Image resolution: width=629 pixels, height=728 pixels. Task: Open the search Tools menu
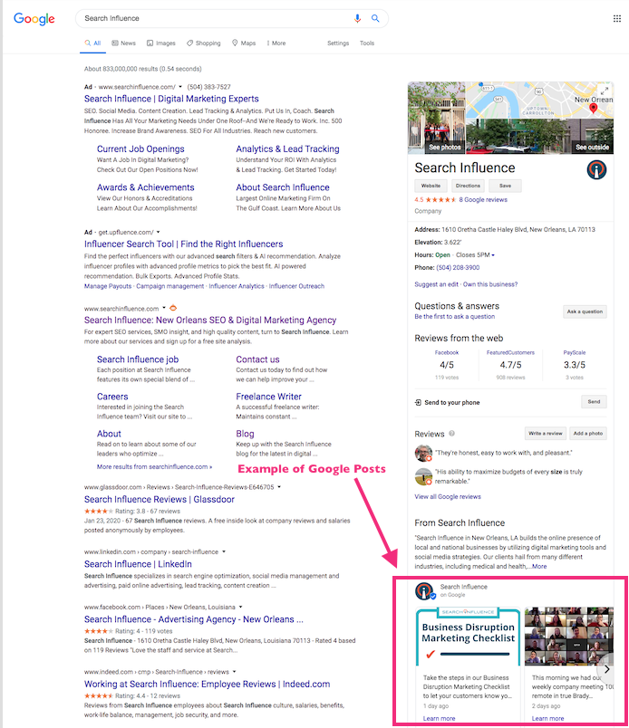click(366, 43)
